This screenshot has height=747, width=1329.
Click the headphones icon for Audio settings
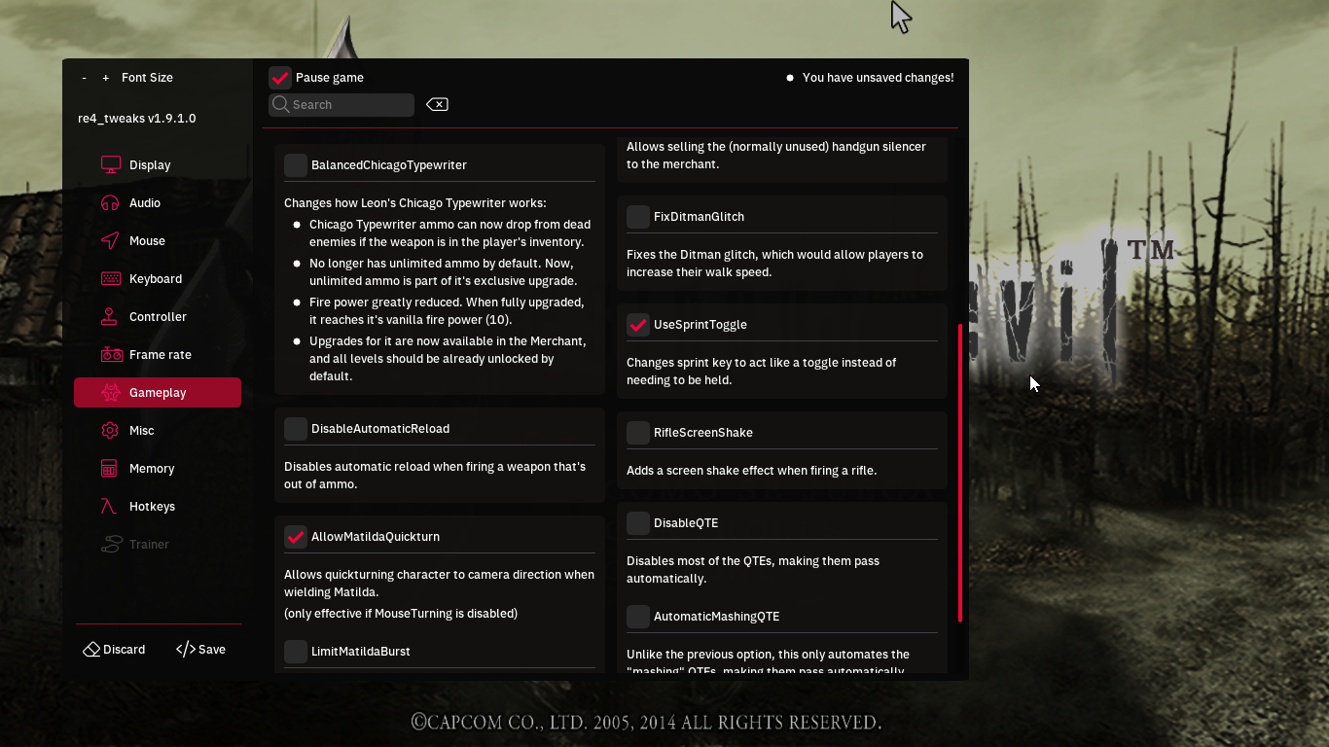tap(111, 203)
